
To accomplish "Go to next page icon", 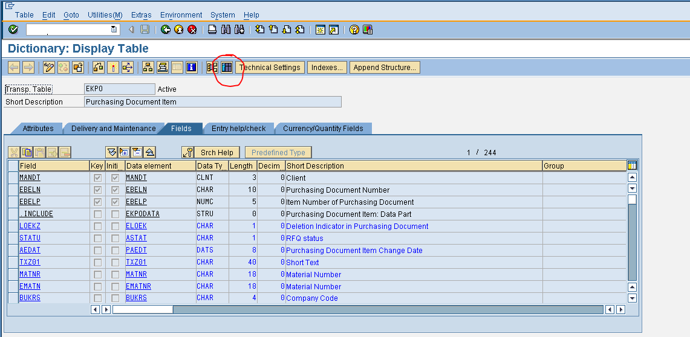I will click(287, 30).
